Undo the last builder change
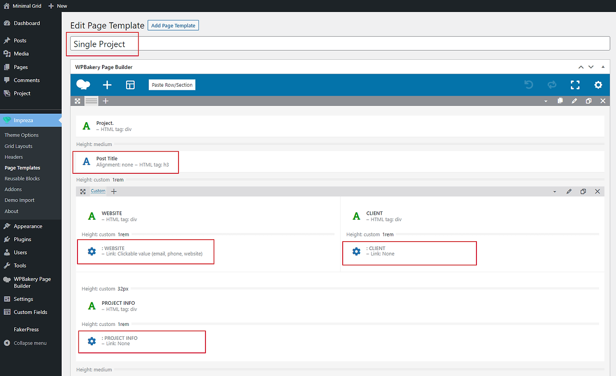 529,85
